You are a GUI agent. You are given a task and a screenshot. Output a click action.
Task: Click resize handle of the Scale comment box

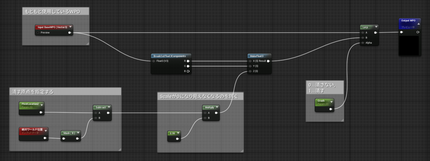click(241, 151)
